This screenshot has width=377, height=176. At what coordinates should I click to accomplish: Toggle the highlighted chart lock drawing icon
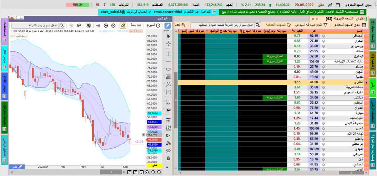click(x=123, y=26)
